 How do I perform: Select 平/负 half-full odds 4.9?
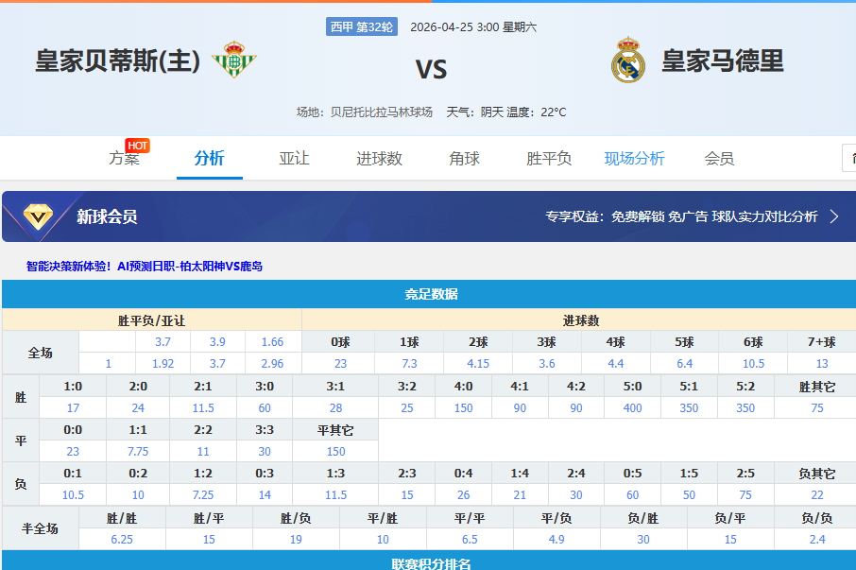pos(556,540)
